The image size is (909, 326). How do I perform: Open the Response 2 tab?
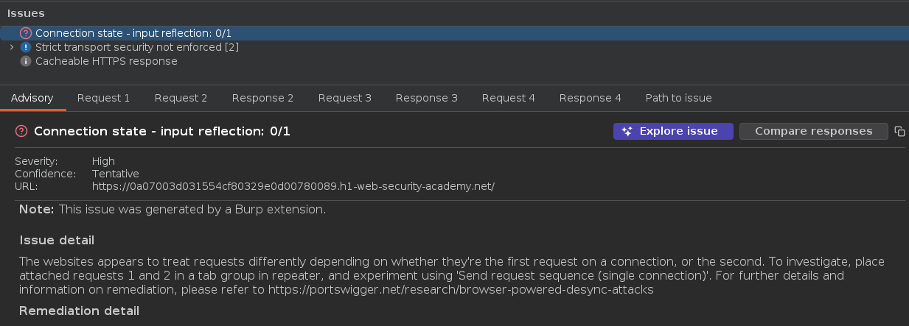[x=262, y=98]
